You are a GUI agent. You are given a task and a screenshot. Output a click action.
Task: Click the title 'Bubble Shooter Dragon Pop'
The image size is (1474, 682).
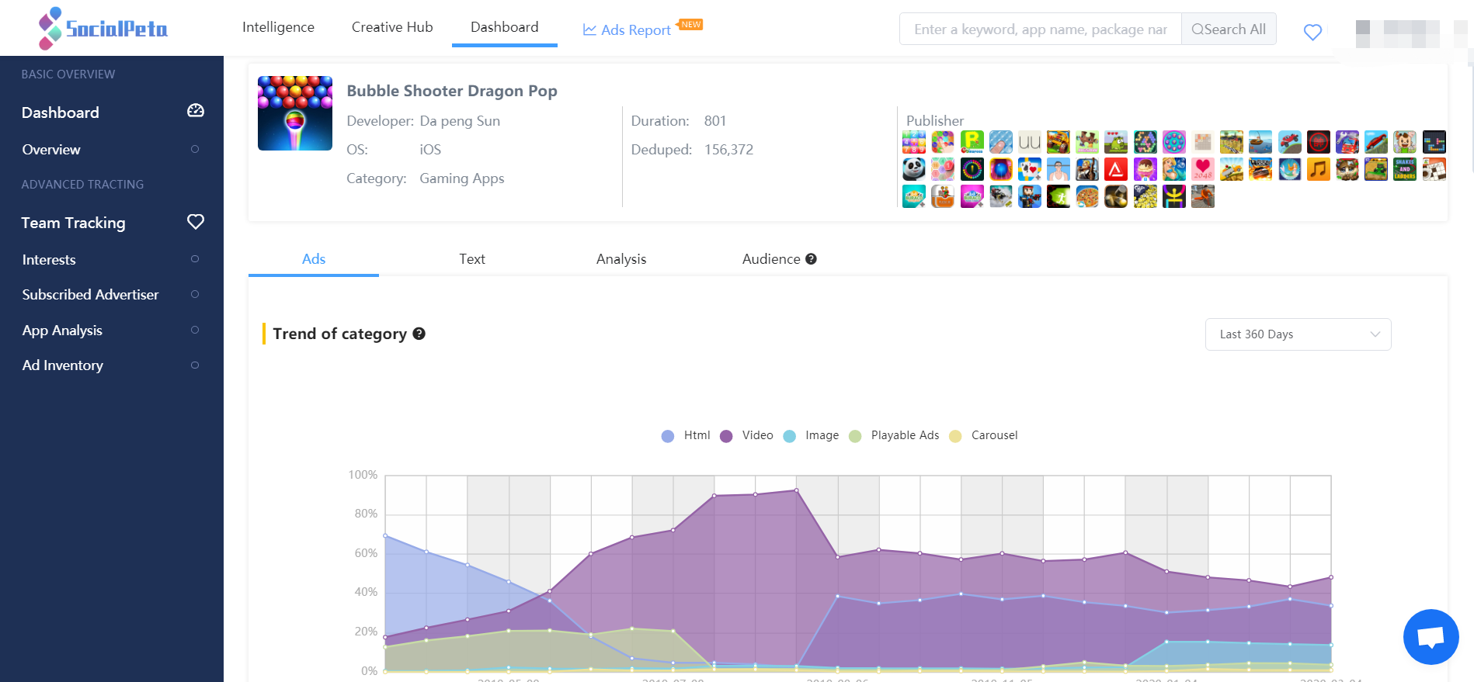(x=452, y=91)
